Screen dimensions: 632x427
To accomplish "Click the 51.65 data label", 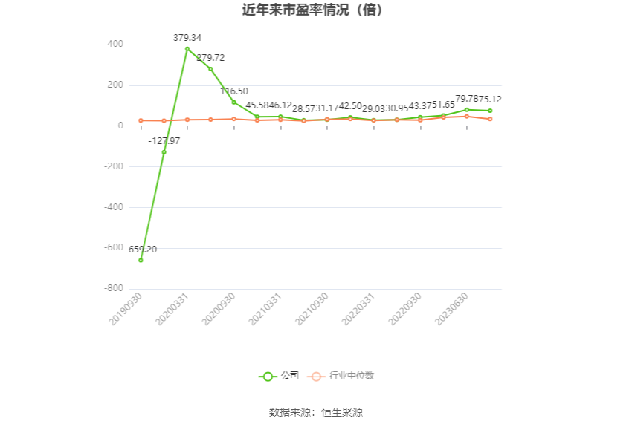I will (443, 105).
